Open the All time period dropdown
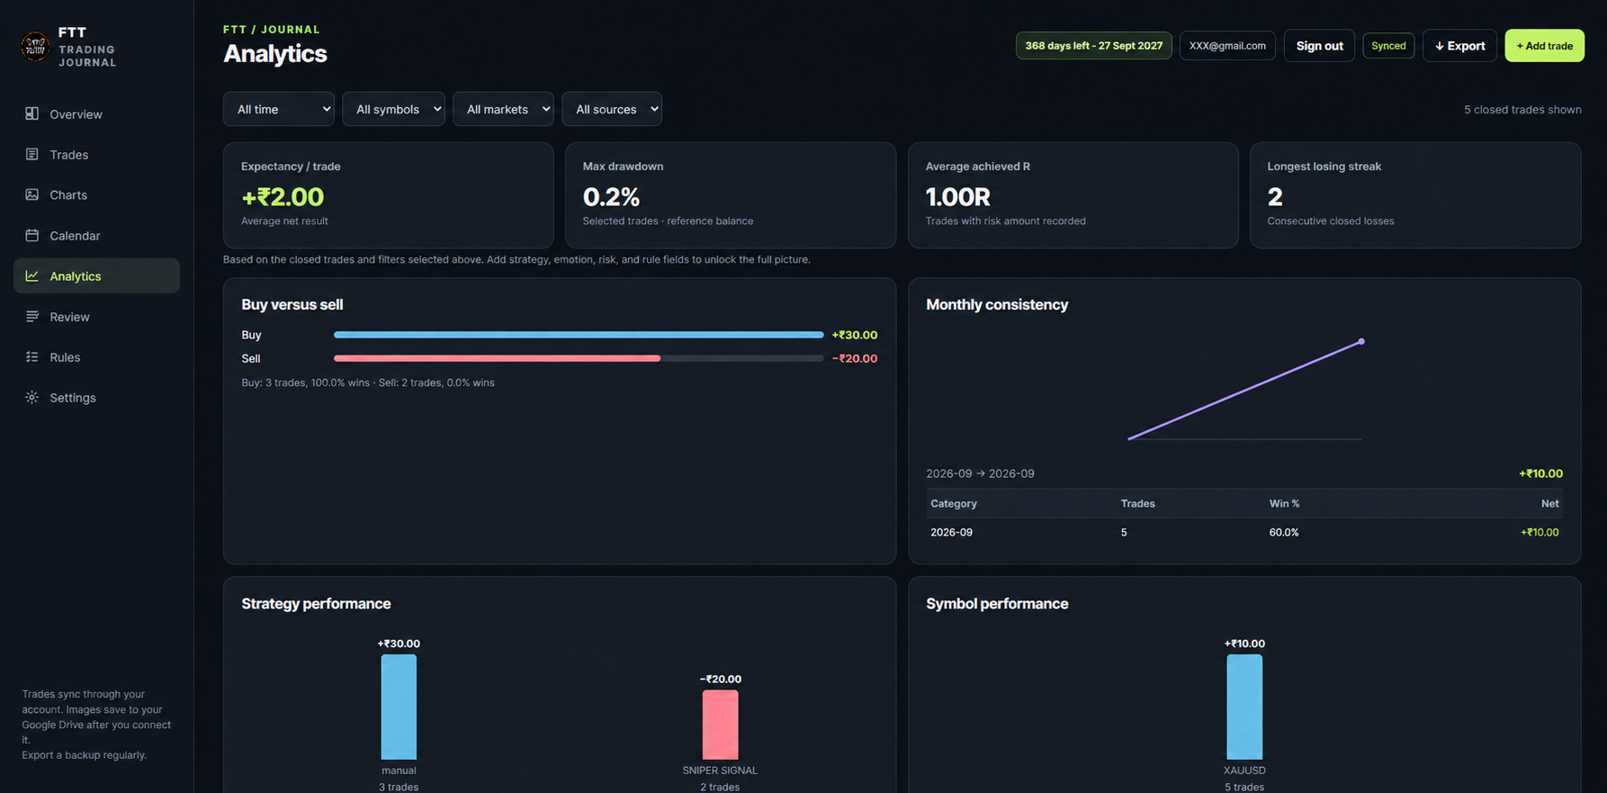The height and width of the screenshot is (793, 1607). pyautogui.click(x=279, y=109)
